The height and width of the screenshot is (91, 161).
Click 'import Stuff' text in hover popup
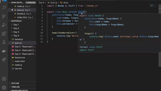click(87, 50)
